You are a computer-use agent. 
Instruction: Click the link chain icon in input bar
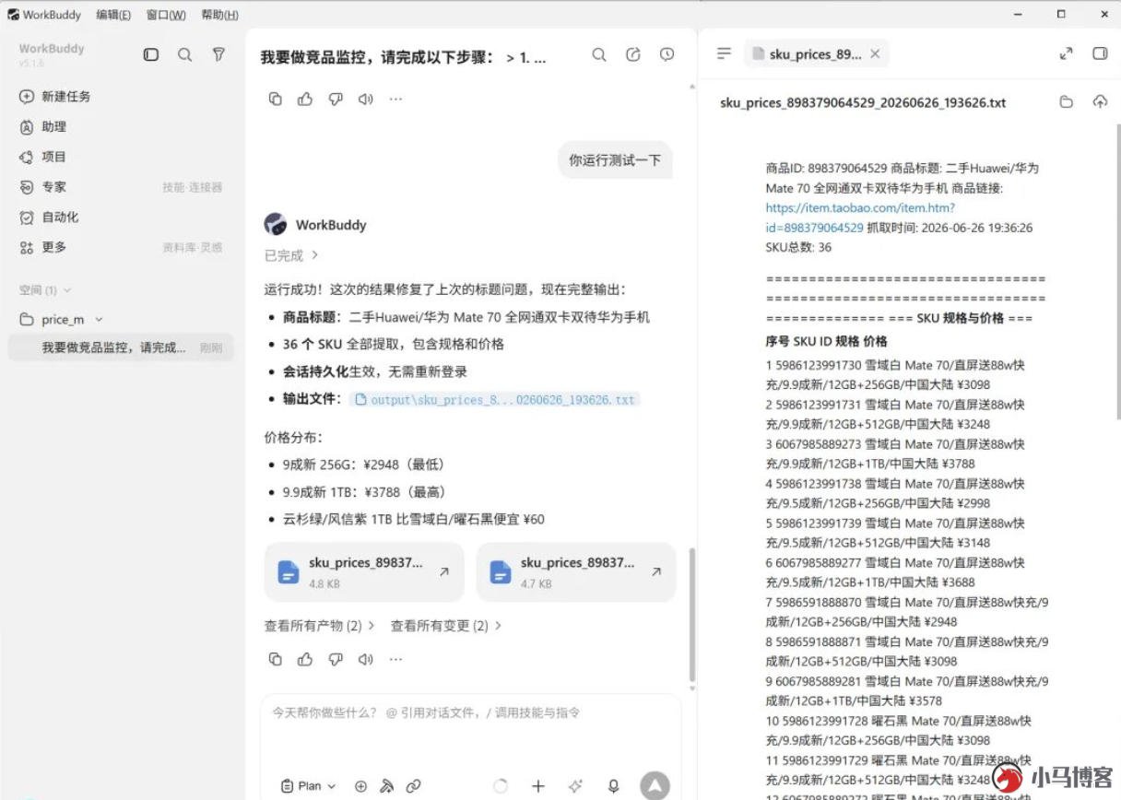[414, 786]
